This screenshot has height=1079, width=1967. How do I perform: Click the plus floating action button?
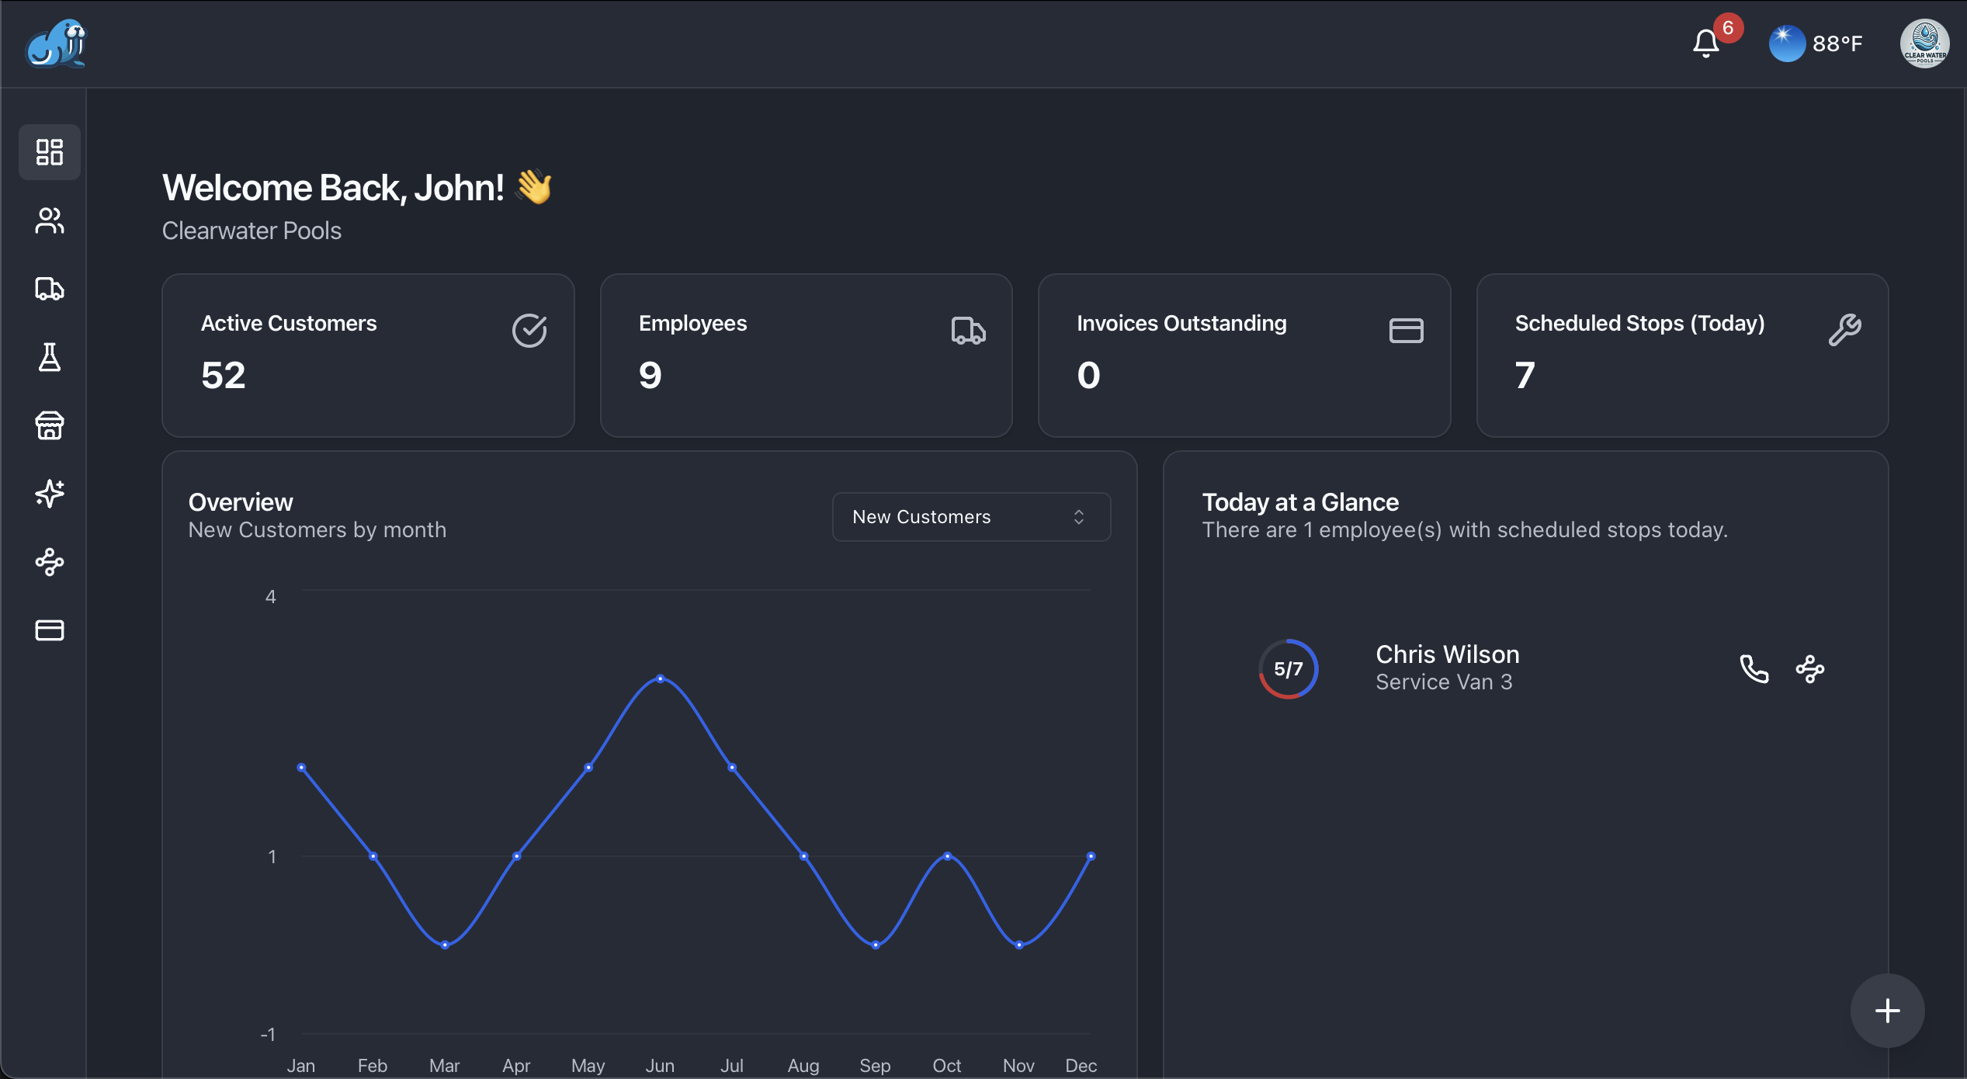(x=1887, y=1011)
